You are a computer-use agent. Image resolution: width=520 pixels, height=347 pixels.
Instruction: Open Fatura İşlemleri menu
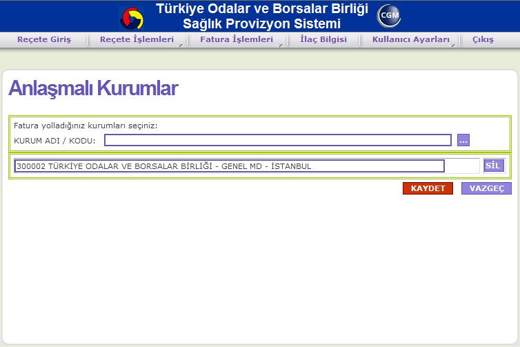point(237,39)
